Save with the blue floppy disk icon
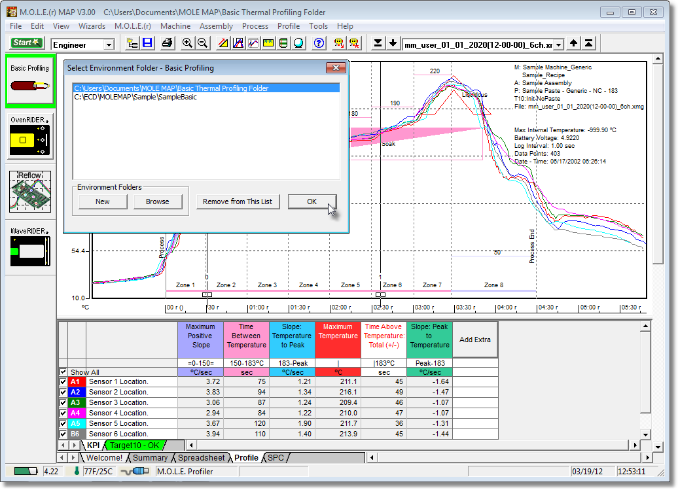This screenshot has height=490, width=678. click(x=147, y=43)
